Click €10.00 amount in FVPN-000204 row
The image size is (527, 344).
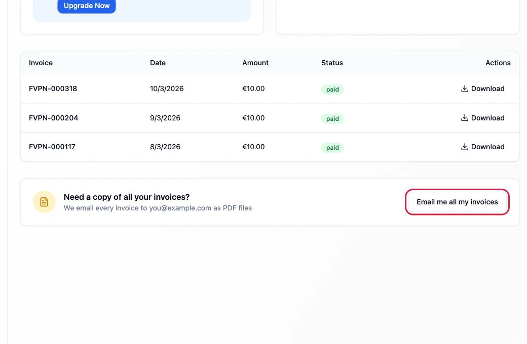(x=253, y=118)
